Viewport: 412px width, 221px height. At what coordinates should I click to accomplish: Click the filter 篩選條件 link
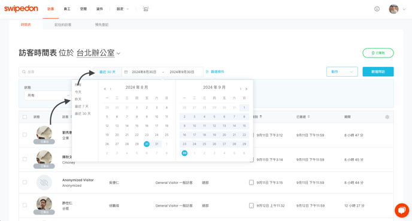pos(215,71)
